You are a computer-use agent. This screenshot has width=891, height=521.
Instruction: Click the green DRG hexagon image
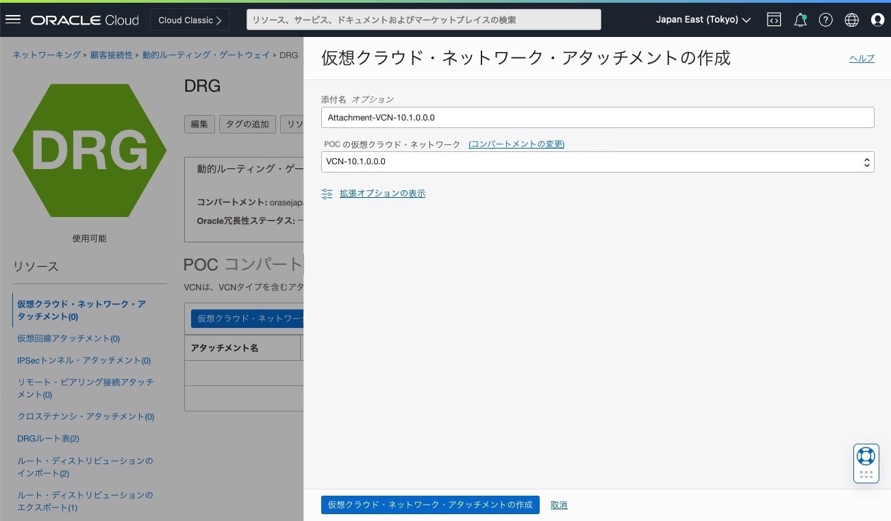90,151
